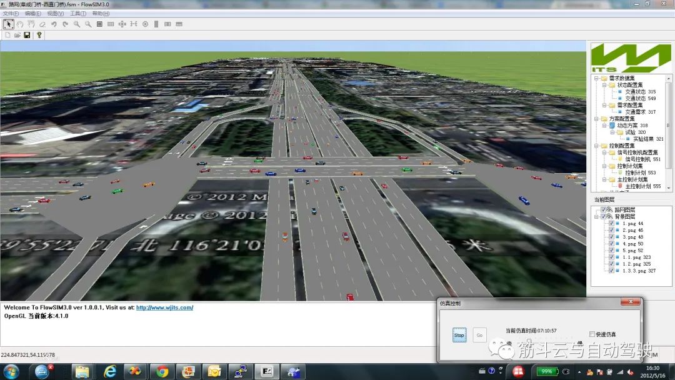Image resolution: width=675 pixels, height=380 pixels.
Task: Click the zoom in magnifier
Action: click(77, 24)
